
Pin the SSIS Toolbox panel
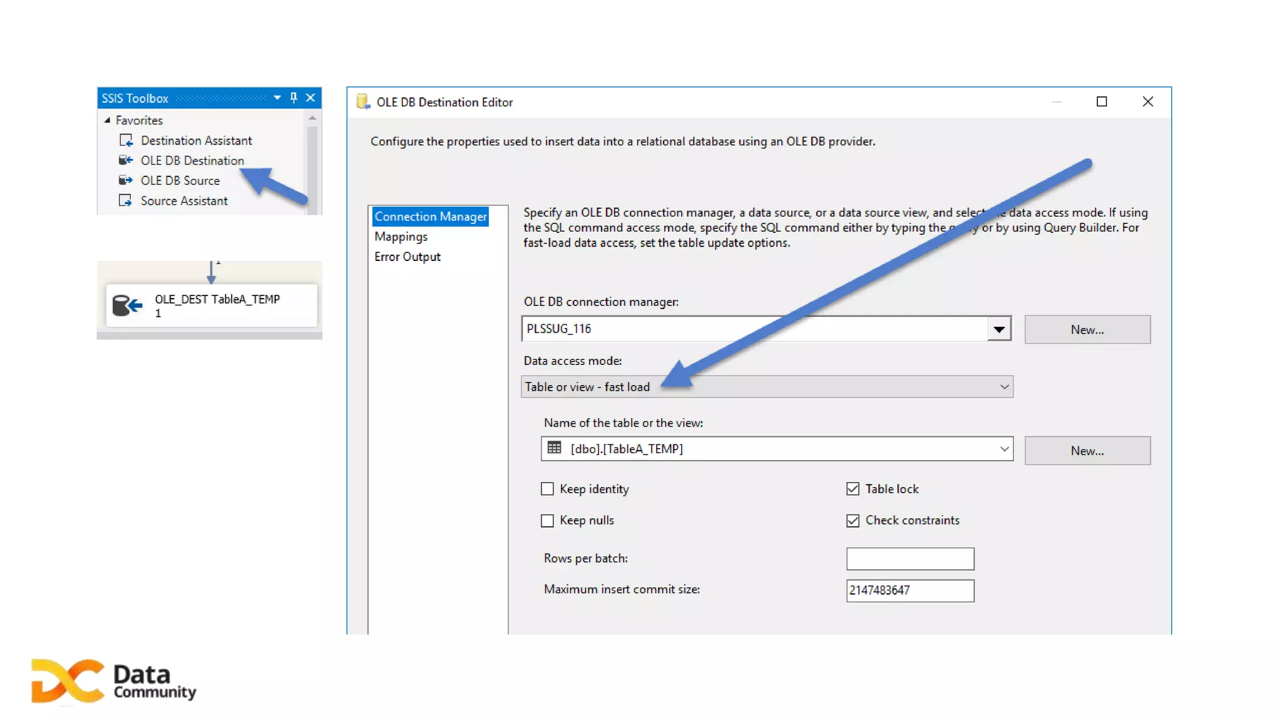coord(294,98)
